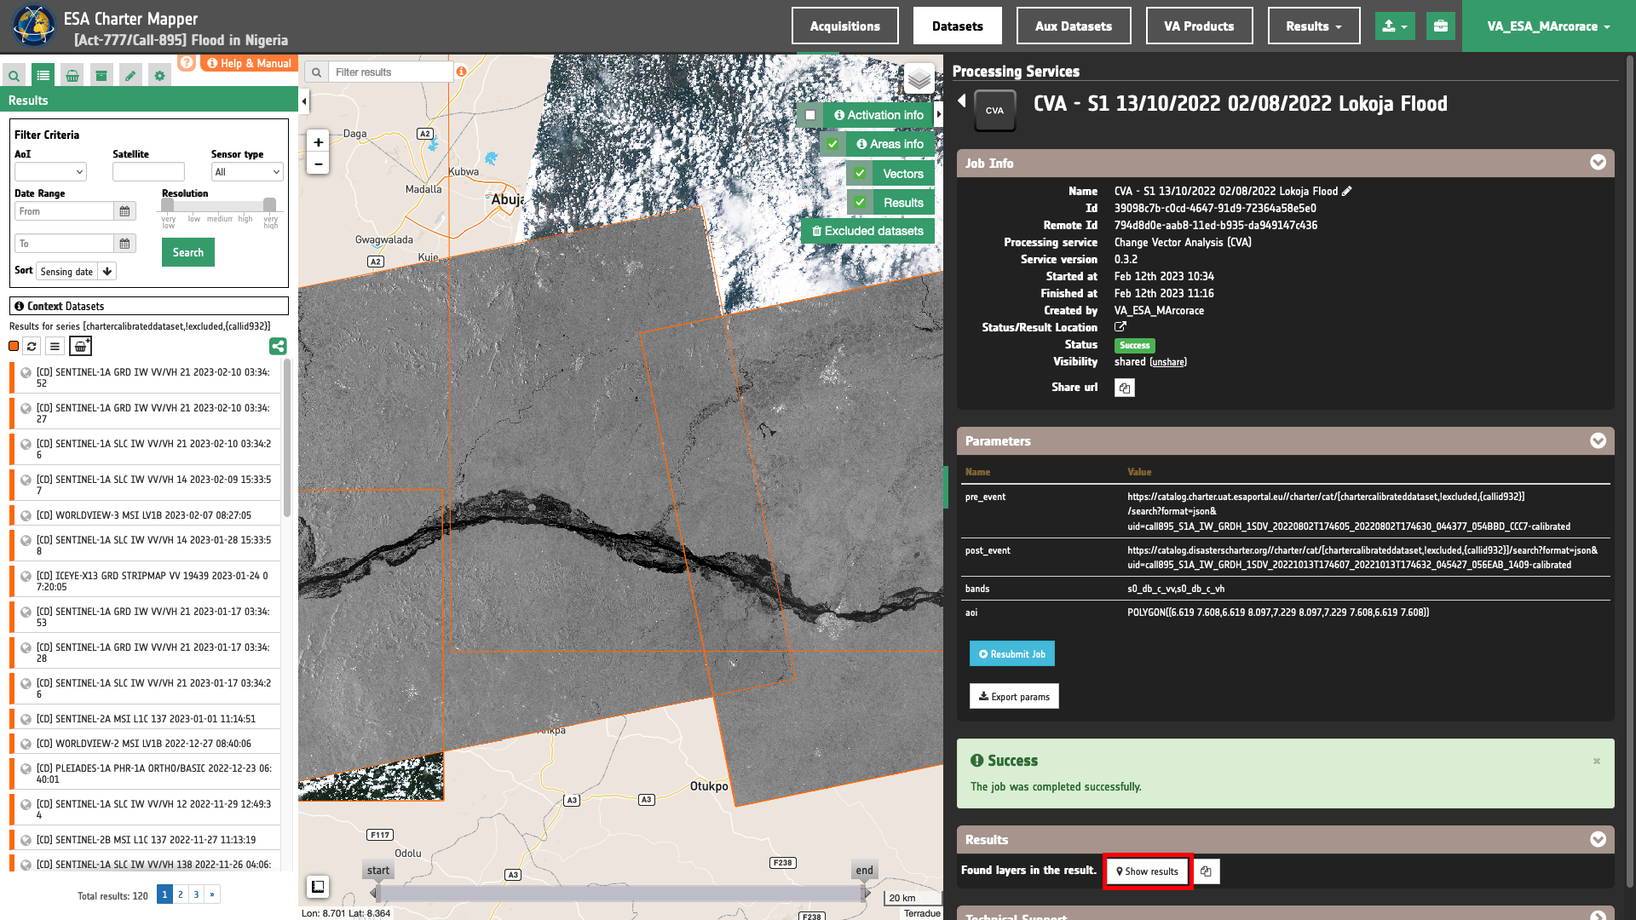This screenshot has width=1636, height=920.
Task: Click the very low resolution slider handle
Action: [168, 204]
